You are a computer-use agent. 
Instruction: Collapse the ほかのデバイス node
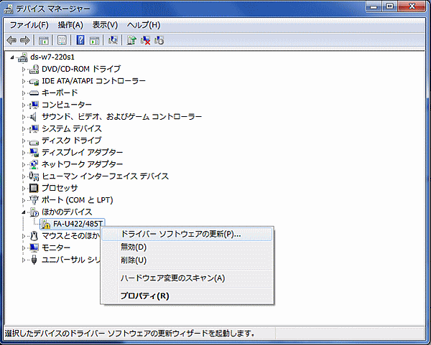click(24, 212)
